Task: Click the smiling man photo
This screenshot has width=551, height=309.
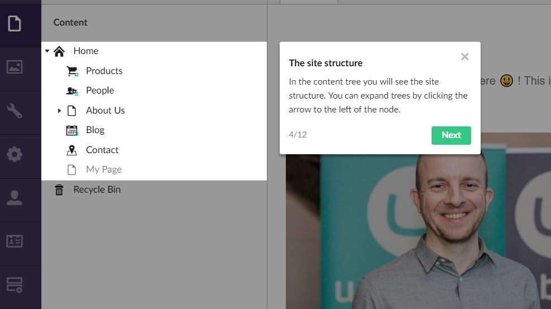Action: (447, 223)
